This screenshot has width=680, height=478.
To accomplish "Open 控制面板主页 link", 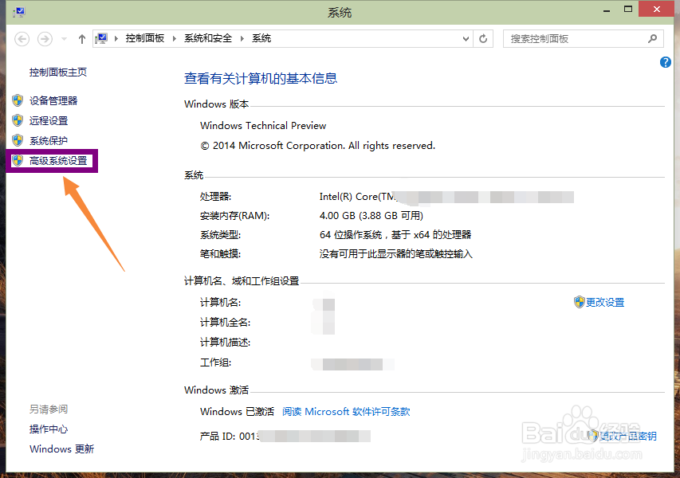I will point(58,72).
